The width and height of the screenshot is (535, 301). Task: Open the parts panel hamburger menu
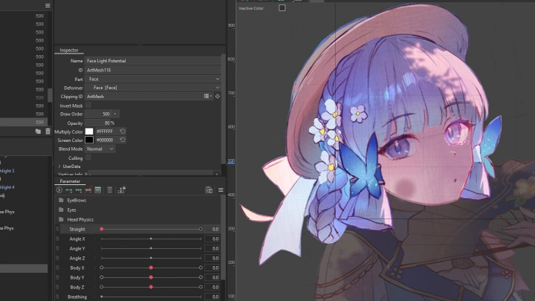click(48, 5)
